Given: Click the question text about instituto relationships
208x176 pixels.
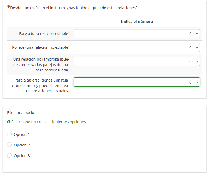Looking at the screenshot, I should (74, 8).
